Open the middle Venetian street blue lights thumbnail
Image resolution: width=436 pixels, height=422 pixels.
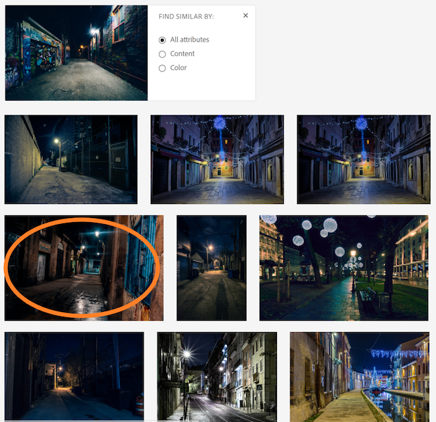[217, 160]
